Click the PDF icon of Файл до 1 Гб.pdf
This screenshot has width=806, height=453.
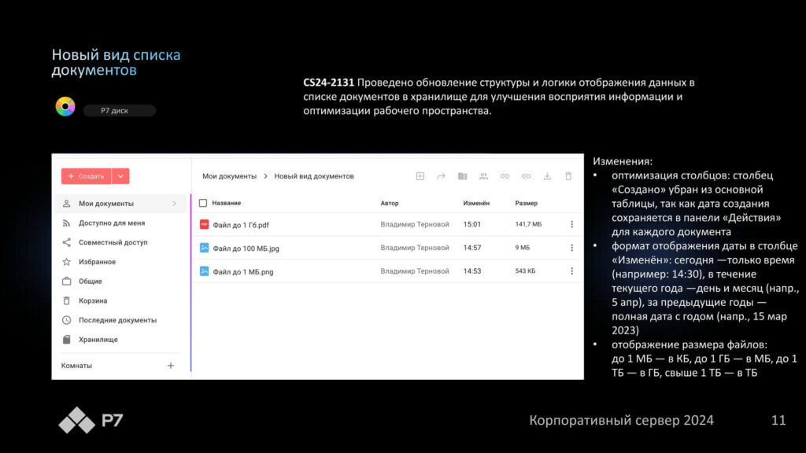coord(204,224)
